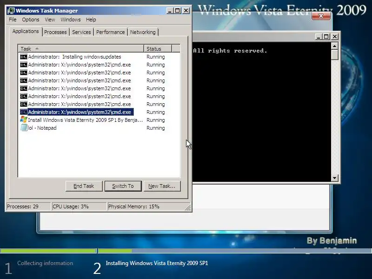
Task: Click the command prompt scrollbar down arrow
Action: [334, 178]
